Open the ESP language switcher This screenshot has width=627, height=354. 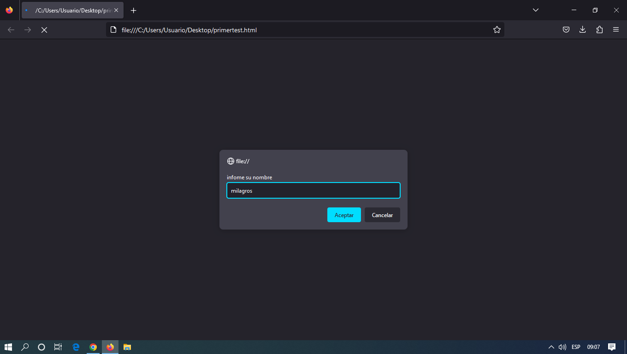pos(575,347)
